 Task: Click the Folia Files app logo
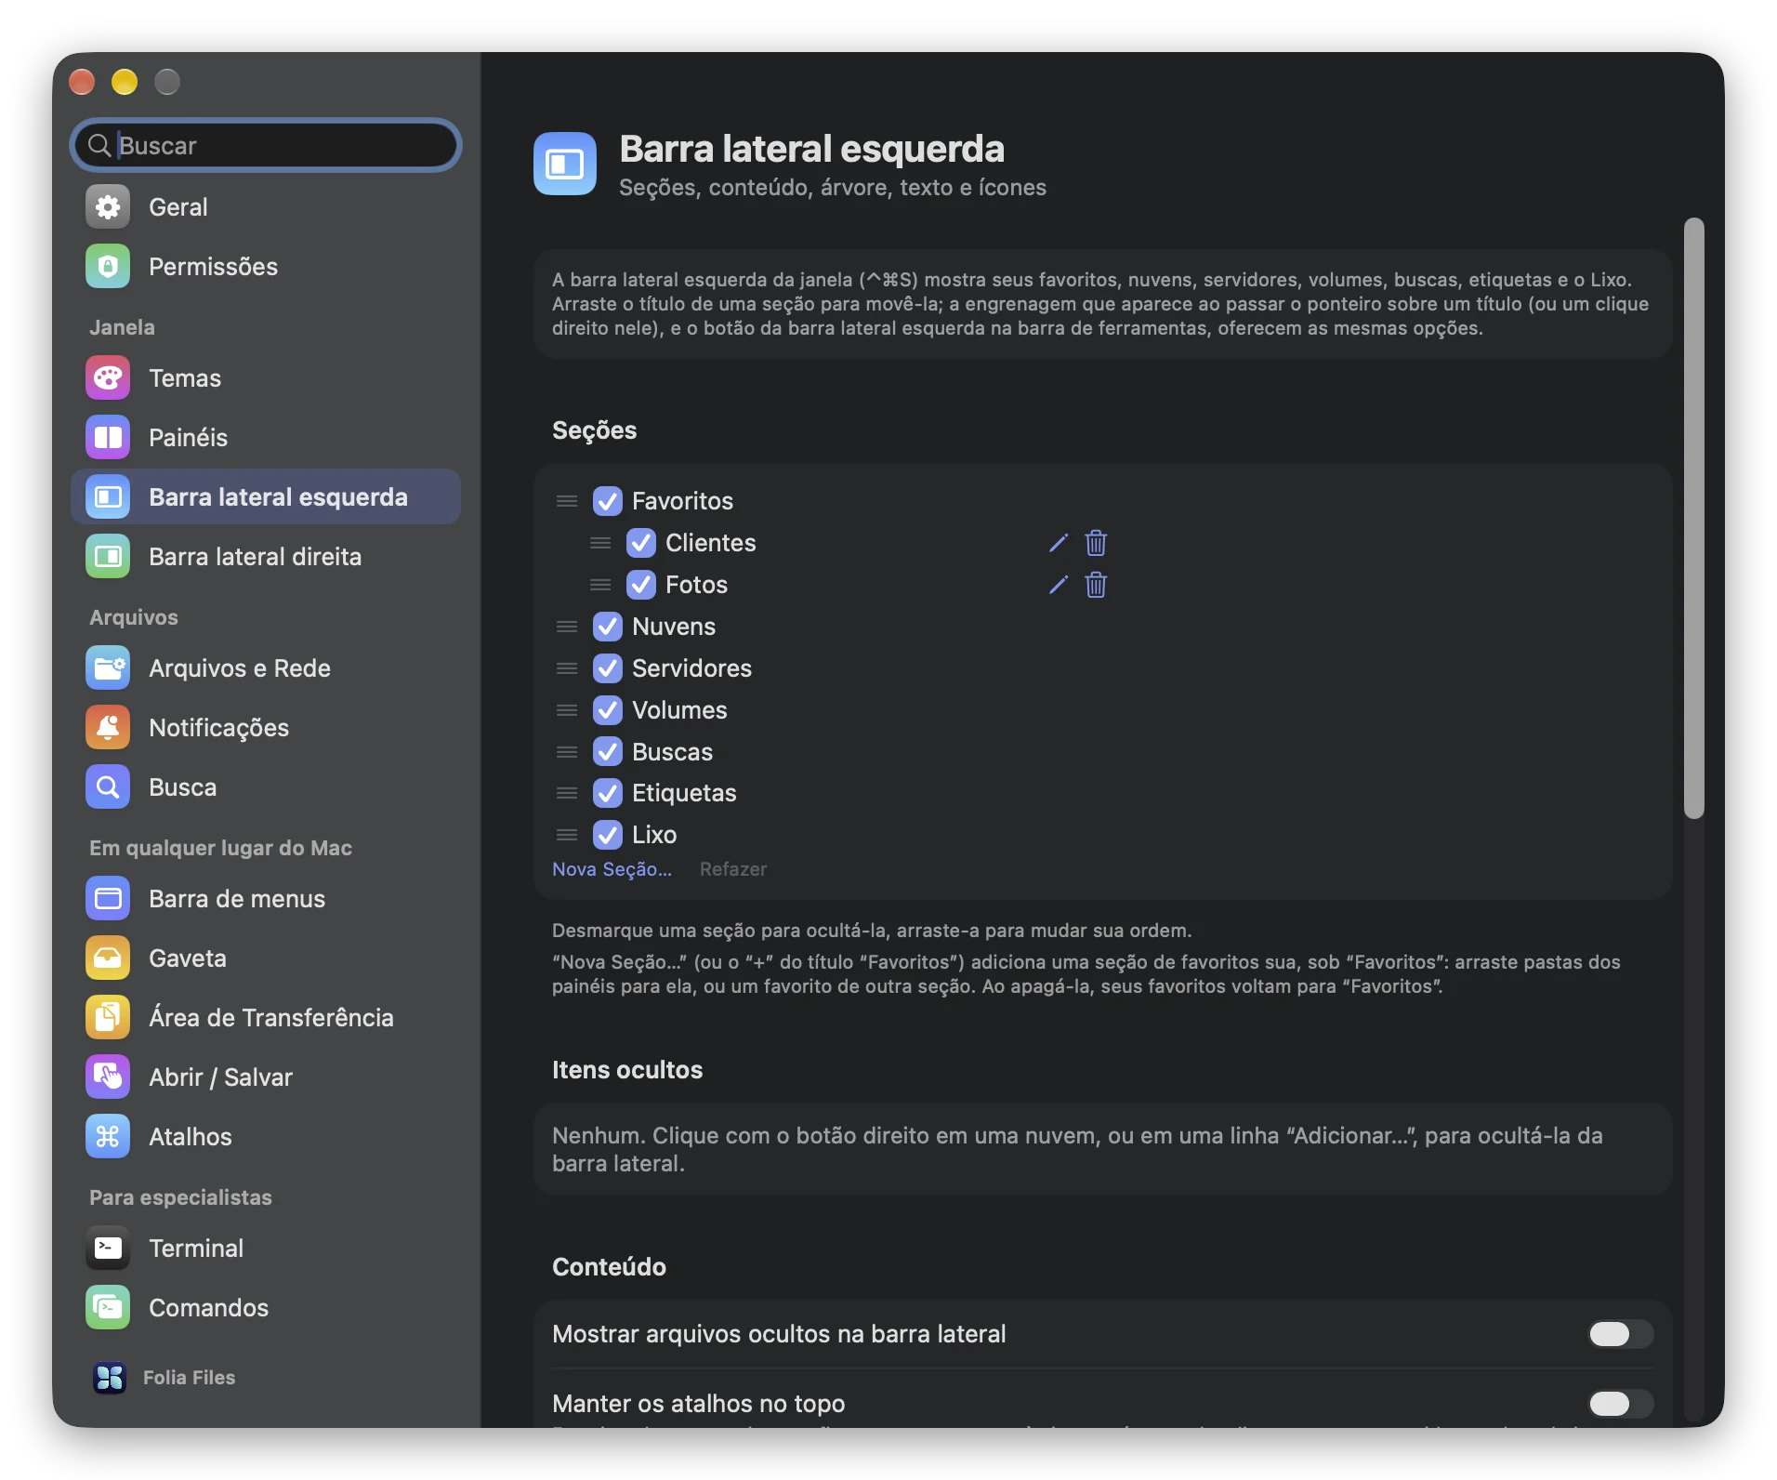(x=109, y=1378)
